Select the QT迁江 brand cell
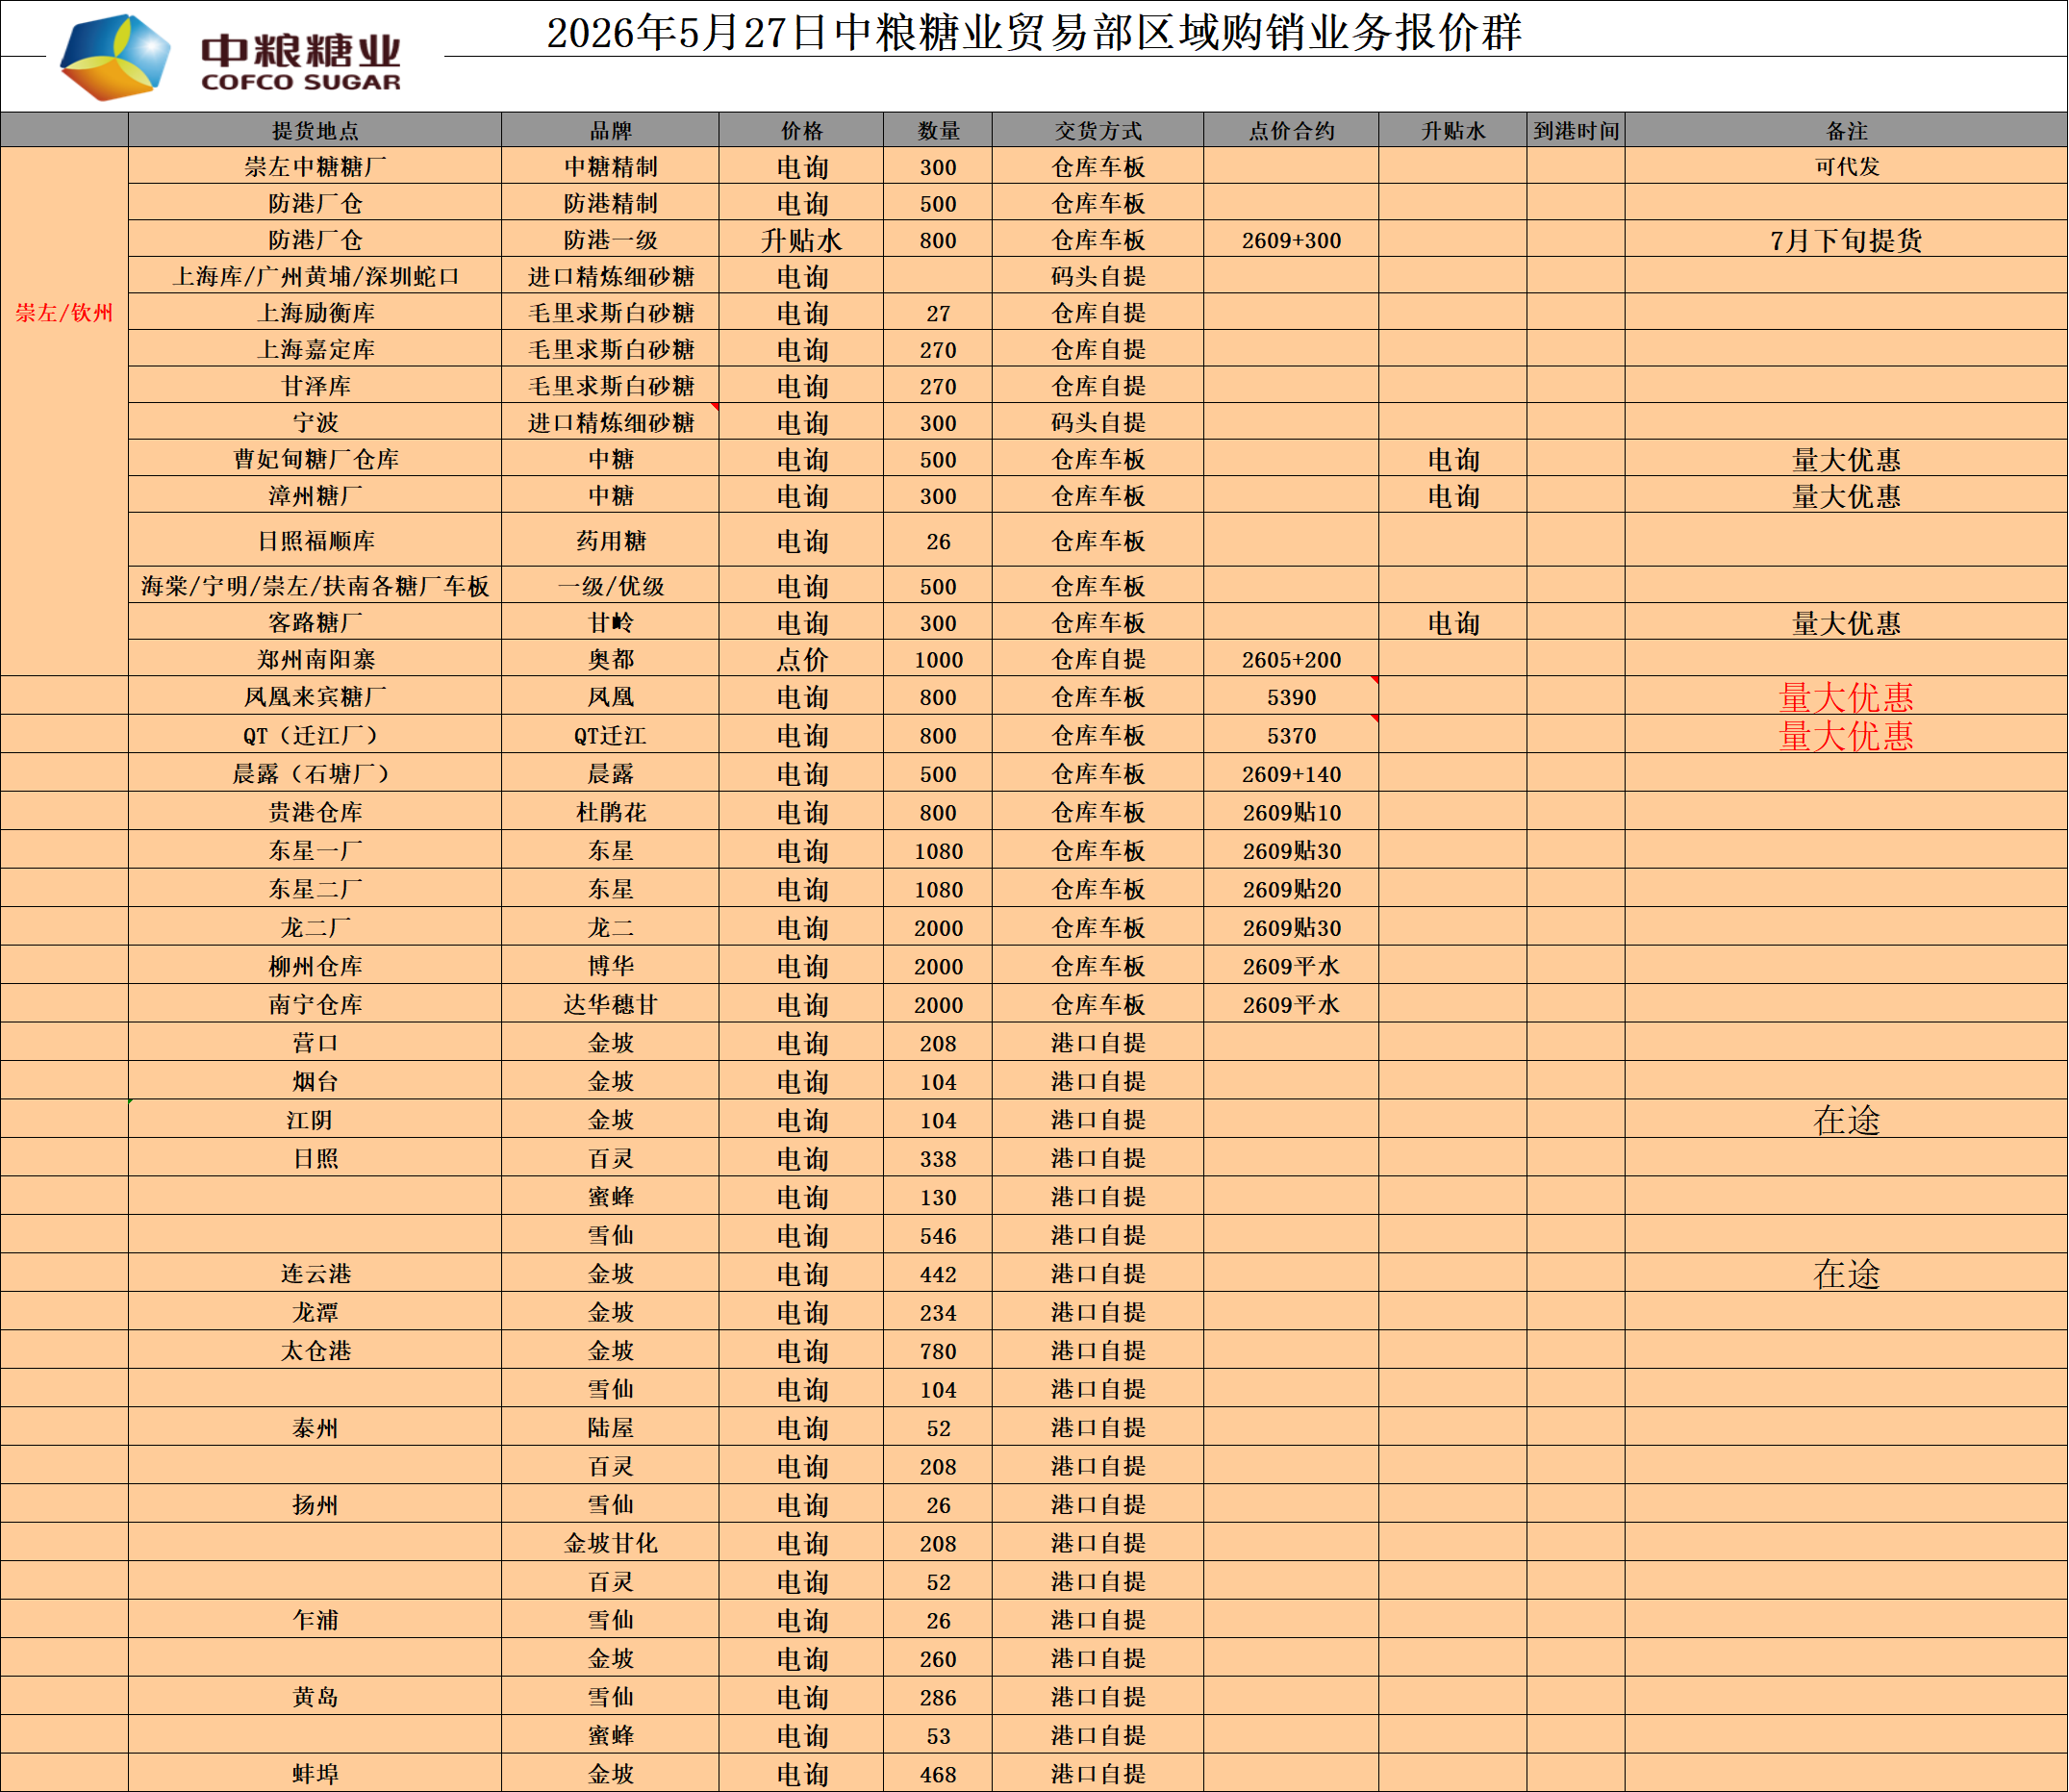This screenshot has width=2069, height=1792. click(610, 735)
